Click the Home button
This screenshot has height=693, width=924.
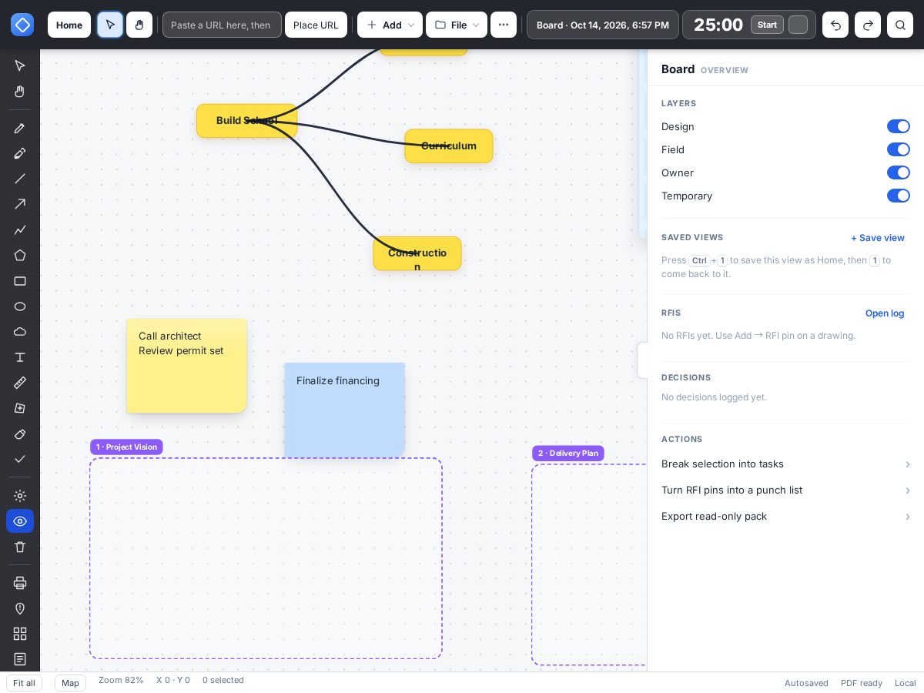pyautogui.click(x=69, y=25)
